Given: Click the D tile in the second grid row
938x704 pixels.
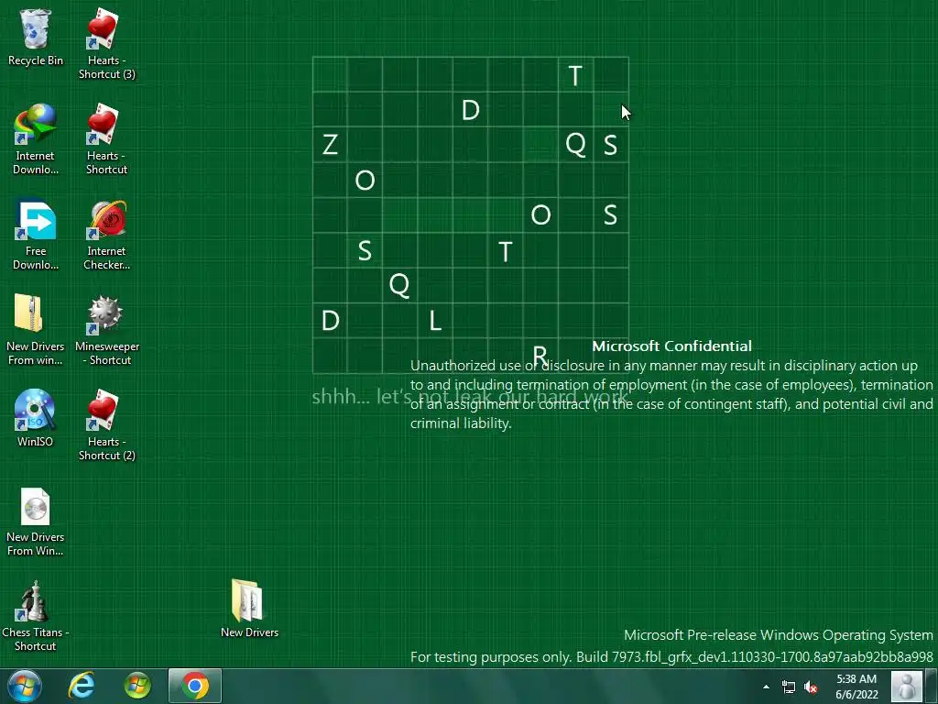Looking at the screenshot, I should 470,110.
